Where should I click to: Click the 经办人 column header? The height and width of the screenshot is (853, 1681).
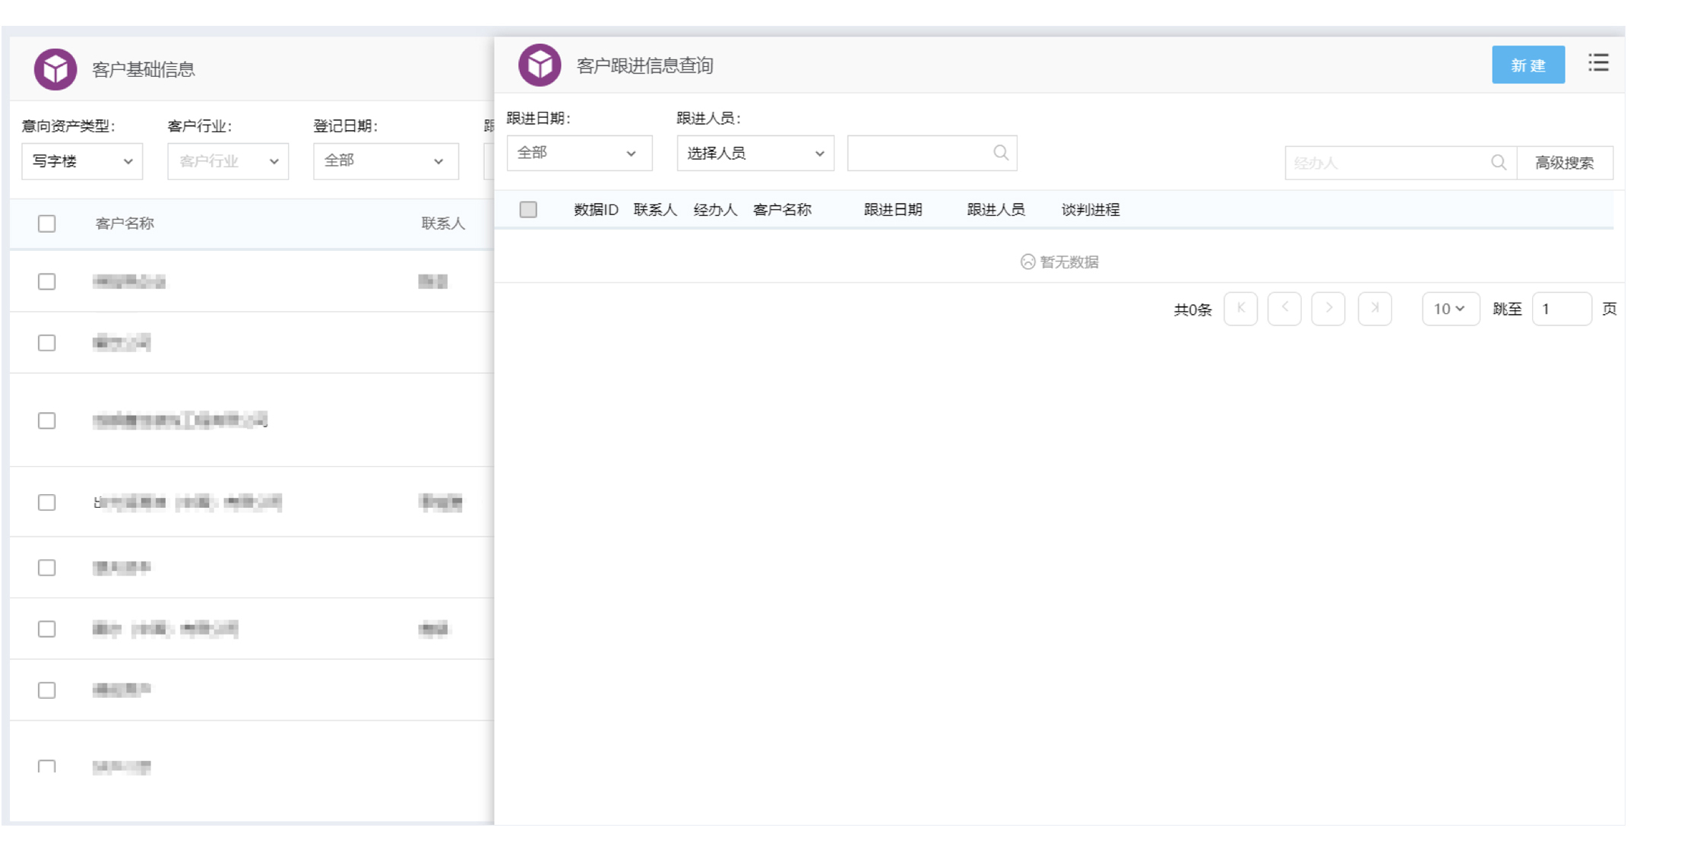pyautogui.click(x=715, y=210)
